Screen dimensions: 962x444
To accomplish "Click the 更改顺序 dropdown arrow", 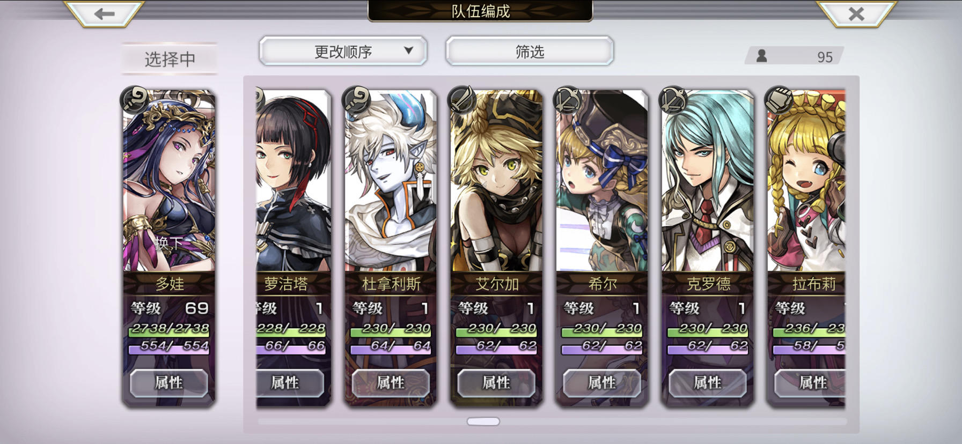I will (x=409, y=50).
